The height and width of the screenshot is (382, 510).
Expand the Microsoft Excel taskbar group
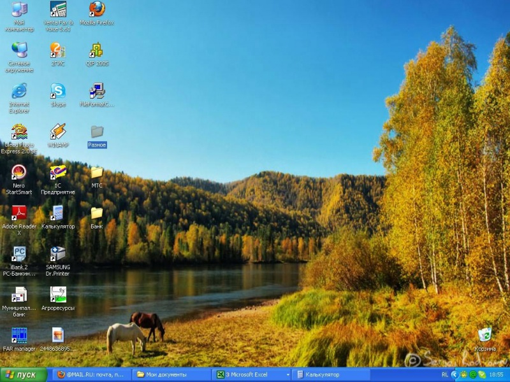pos(252,375)
